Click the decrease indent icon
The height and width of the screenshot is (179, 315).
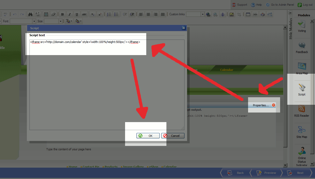pyautogui.click(x=125, y=14)
